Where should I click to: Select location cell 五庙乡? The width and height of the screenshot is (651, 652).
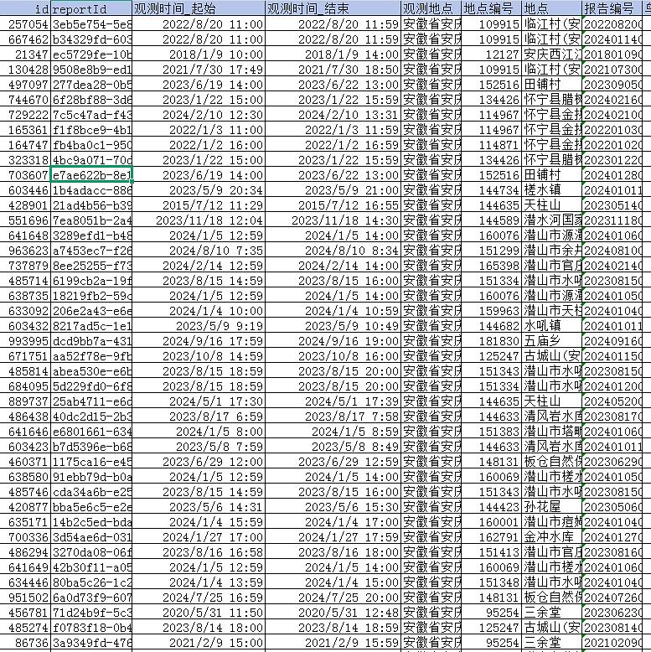(x=551, y=341)
